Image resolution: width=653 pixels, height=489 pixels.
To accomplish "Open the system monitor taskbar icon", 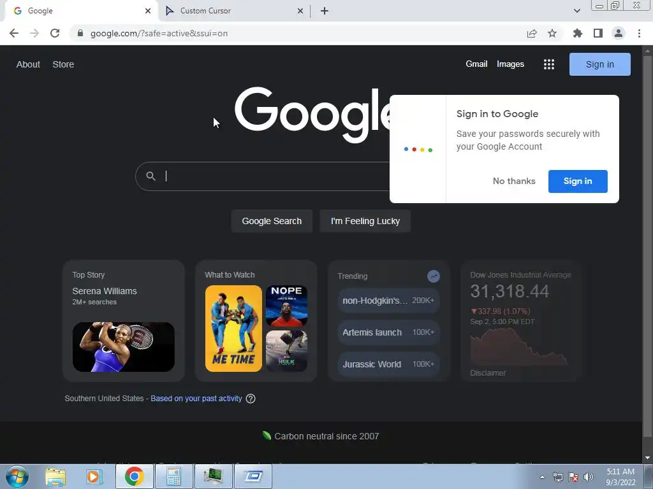I will pyautogui.click(x=213, y=476).
